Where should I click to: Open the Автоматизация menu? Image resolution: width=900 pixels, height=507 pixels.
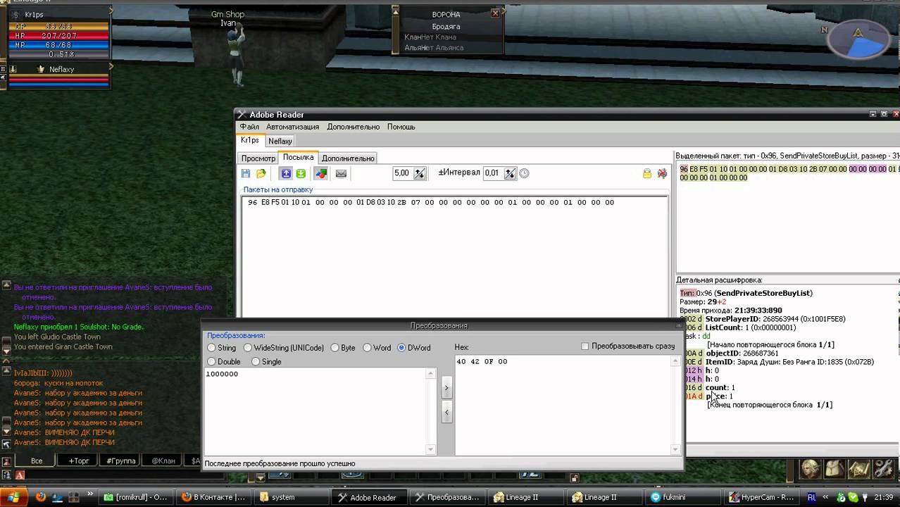tap(292, 127)
